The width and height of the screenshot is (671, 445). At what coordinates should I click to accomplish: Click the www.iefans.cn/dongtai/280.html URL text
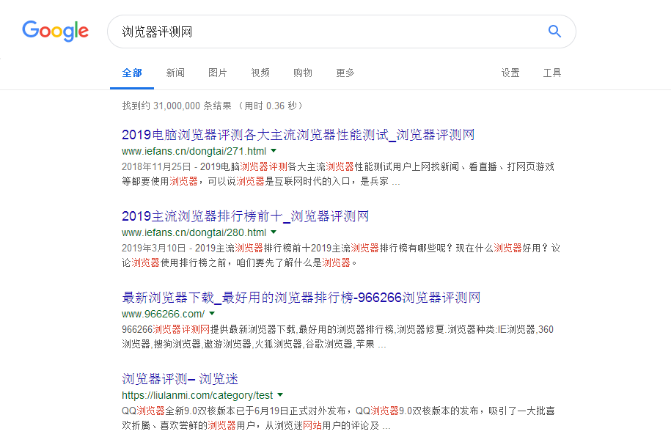(194, 232)
